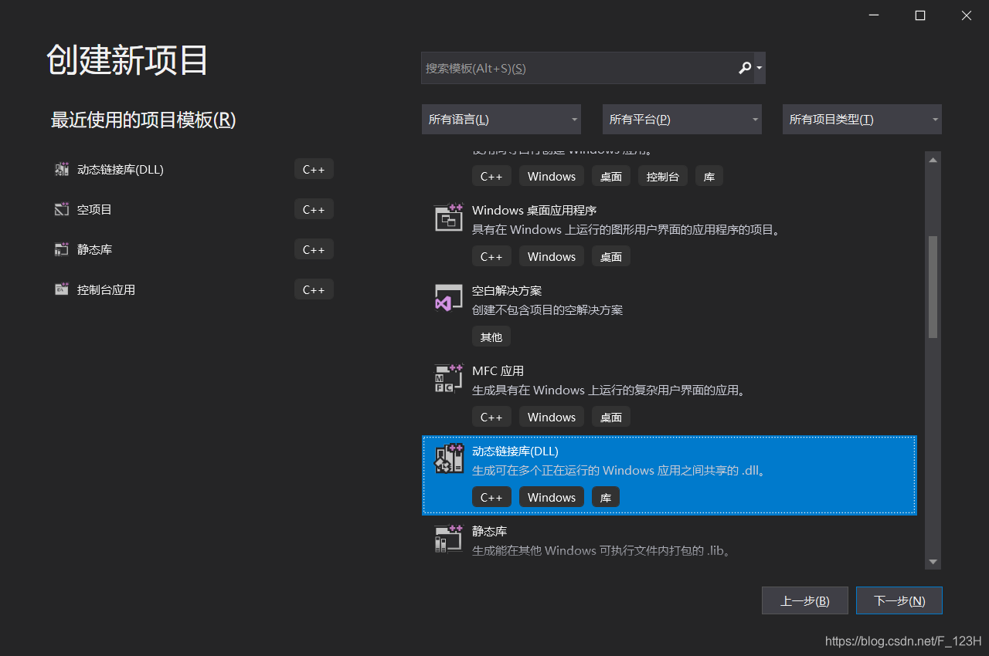Click the C++ tag beside recent 空项目
This screenshot has width=989, height=656.
[x=314, y=209]
